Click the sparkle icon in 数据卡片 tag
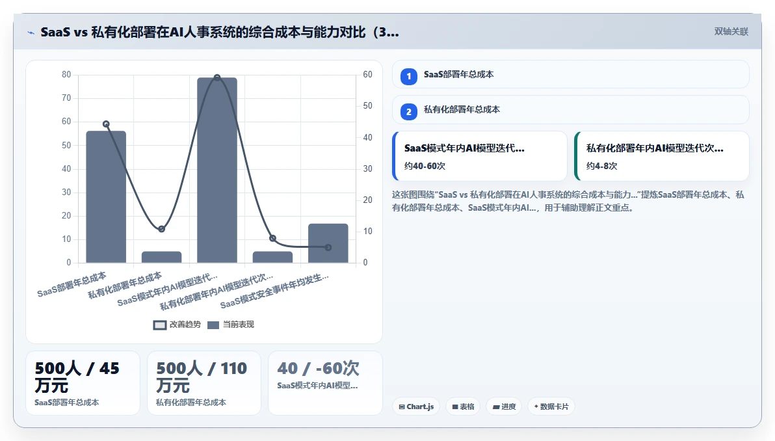 click(536, 407)
